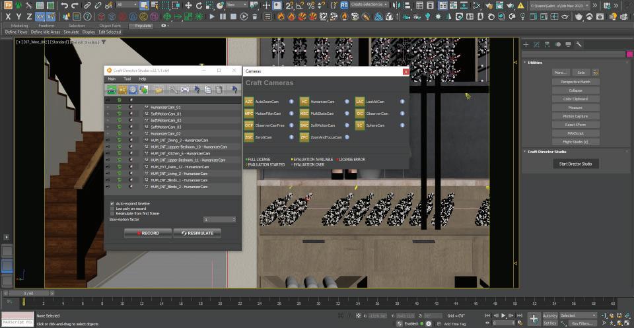634x328 pixels.
Task: Check Resimulate from first frame
Action: (112, 214)
